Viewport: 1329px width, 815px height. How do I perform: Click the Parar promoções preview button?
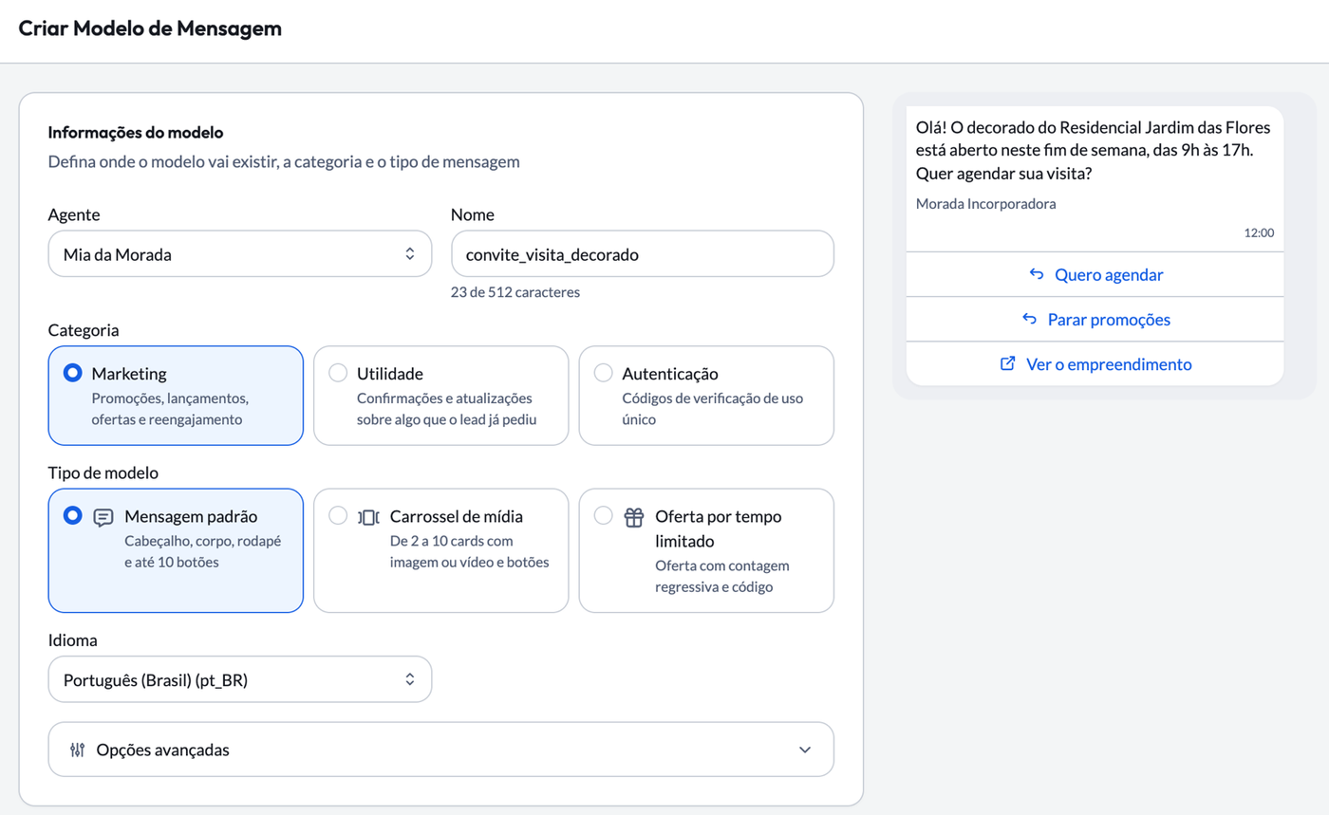1095,319
